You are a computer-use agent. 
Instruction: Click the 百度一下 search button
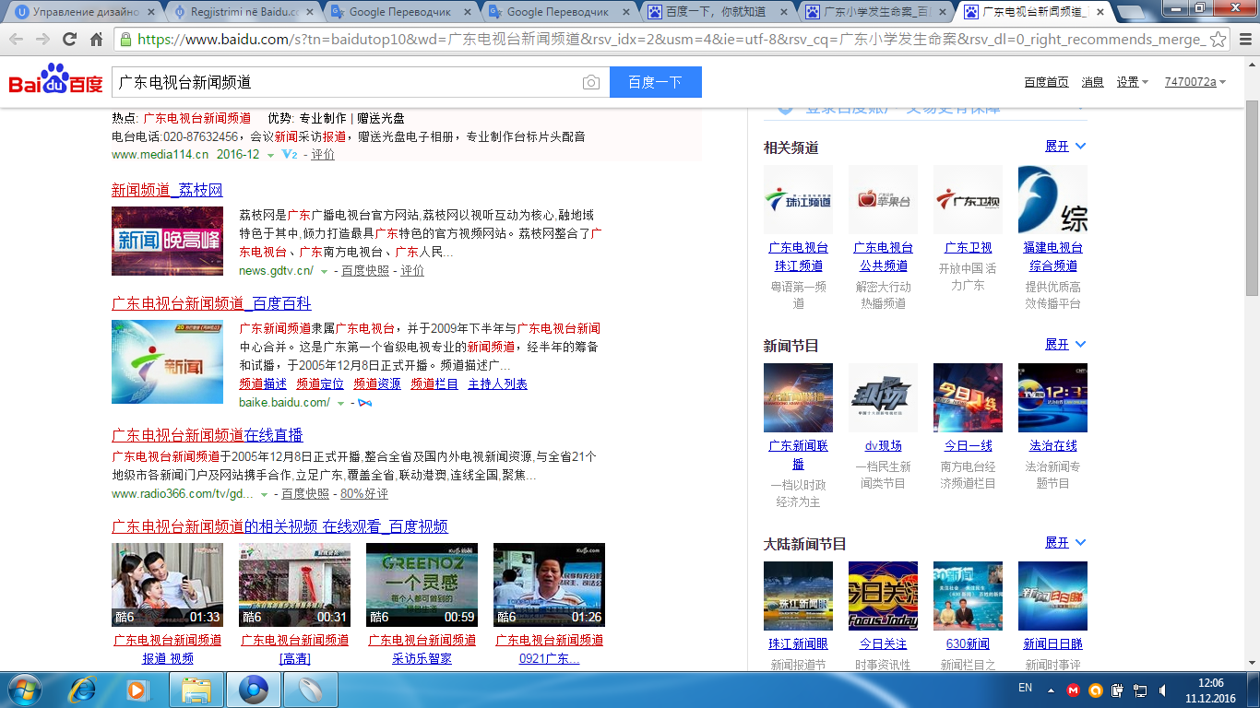(656, 82)
